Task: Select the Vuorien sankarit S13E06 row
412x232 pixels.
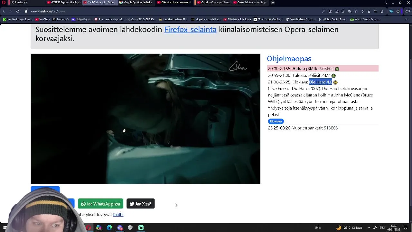Action: click(x=323, y=128)
